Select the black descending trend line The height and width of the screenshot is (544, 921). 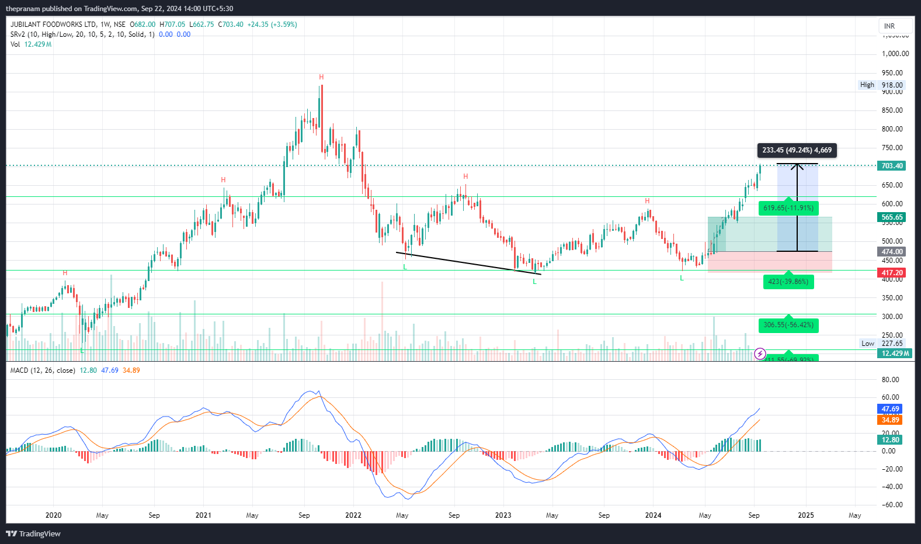[x=468, y=263]
